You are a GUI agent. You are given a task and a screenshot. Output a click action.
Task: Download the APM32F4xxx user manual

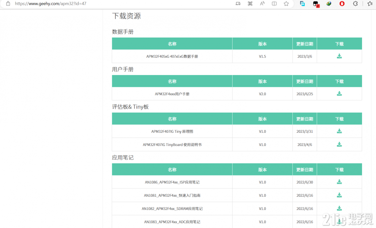coord(339,93)
